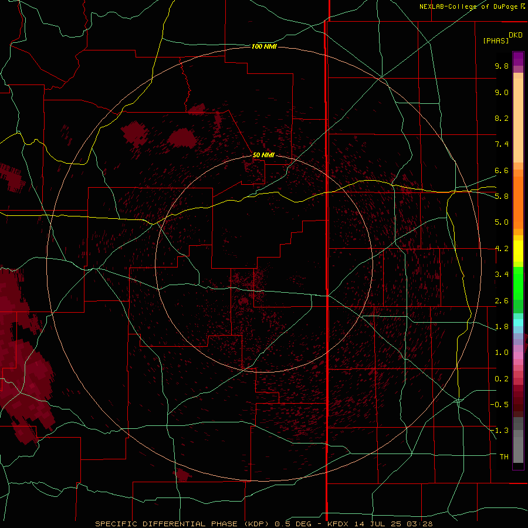Click the 2.6 legend value
Image resolution: width=528 pixels, height=528 pixels.
[502, 301]
